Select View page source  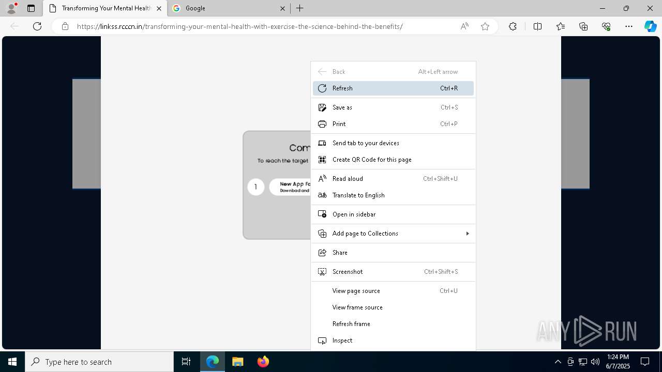[x=393, y=291]
